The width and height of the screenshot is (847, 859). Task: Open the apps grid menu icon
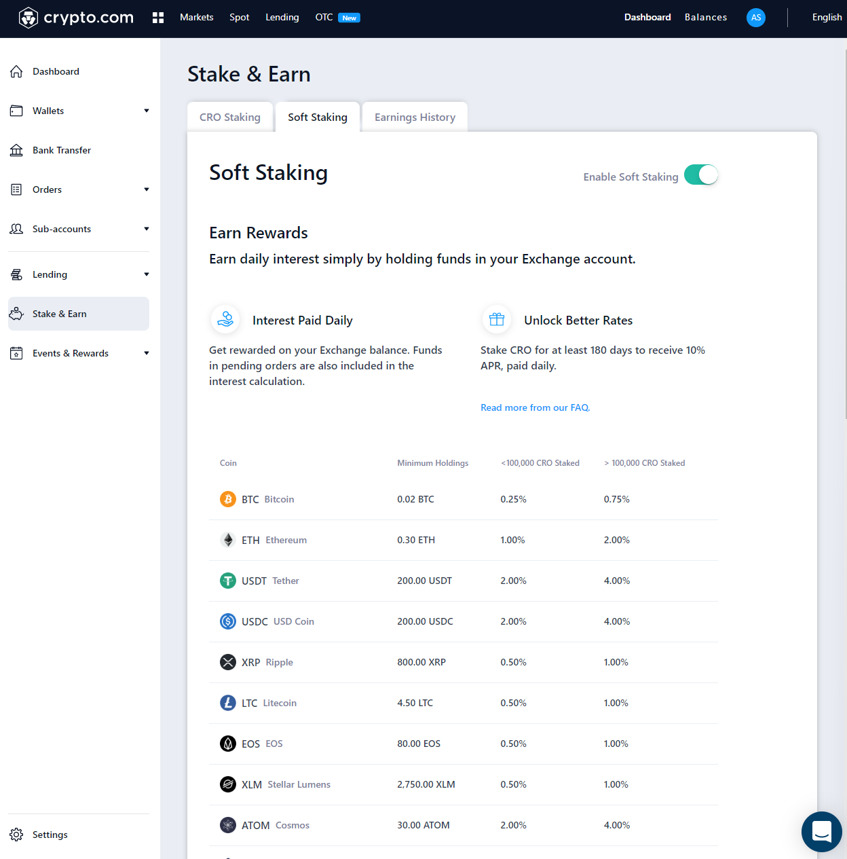158,18
